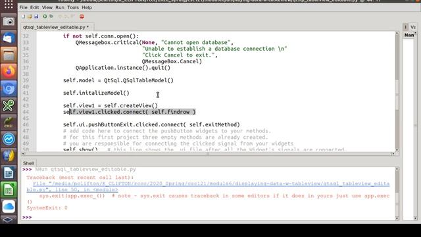The image size is (421, 237).
Task: Start debugging the current script
Action: coord(51,16)
